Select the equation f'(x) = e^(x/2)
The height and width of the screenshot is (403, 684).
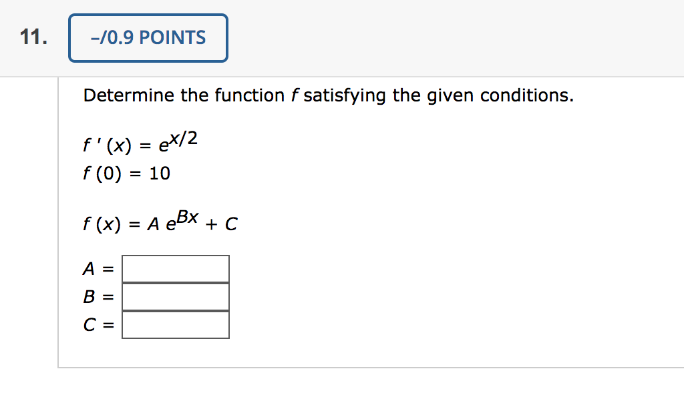point(140,142)
